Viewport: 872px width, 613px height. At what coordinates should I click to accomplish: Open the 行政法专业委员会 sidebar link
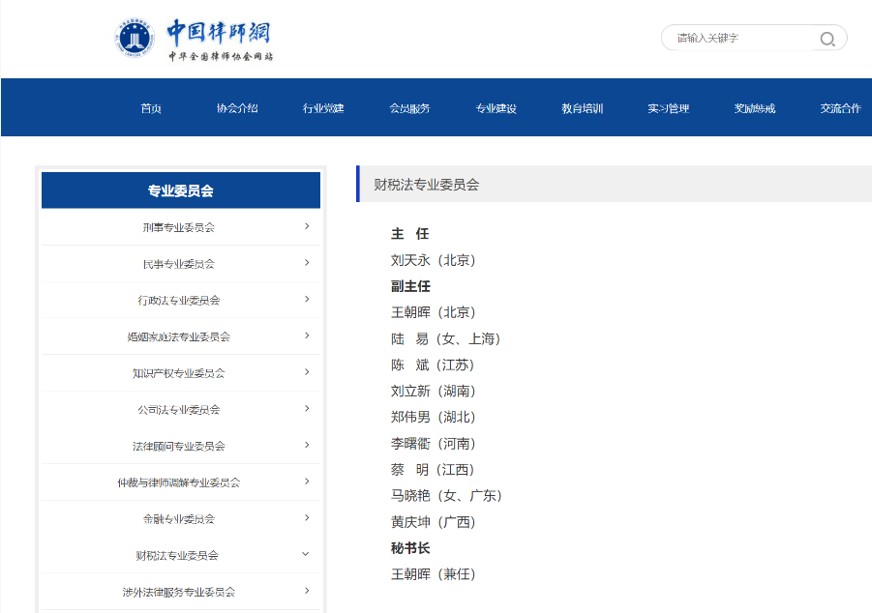pyautogui.click(x=179, y=301)
